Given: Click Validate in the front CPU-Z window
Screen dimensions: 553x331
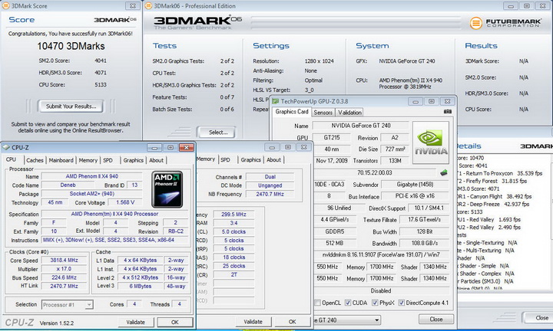Looking at the screenshot, I should coord(136,322).
